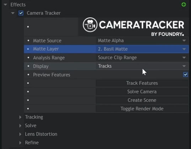Viewport: 191px width, 149px height.
Task: Toggle keyframe dot beside Matte Layer
Action: pyautogui.click(x=28, y=49)
